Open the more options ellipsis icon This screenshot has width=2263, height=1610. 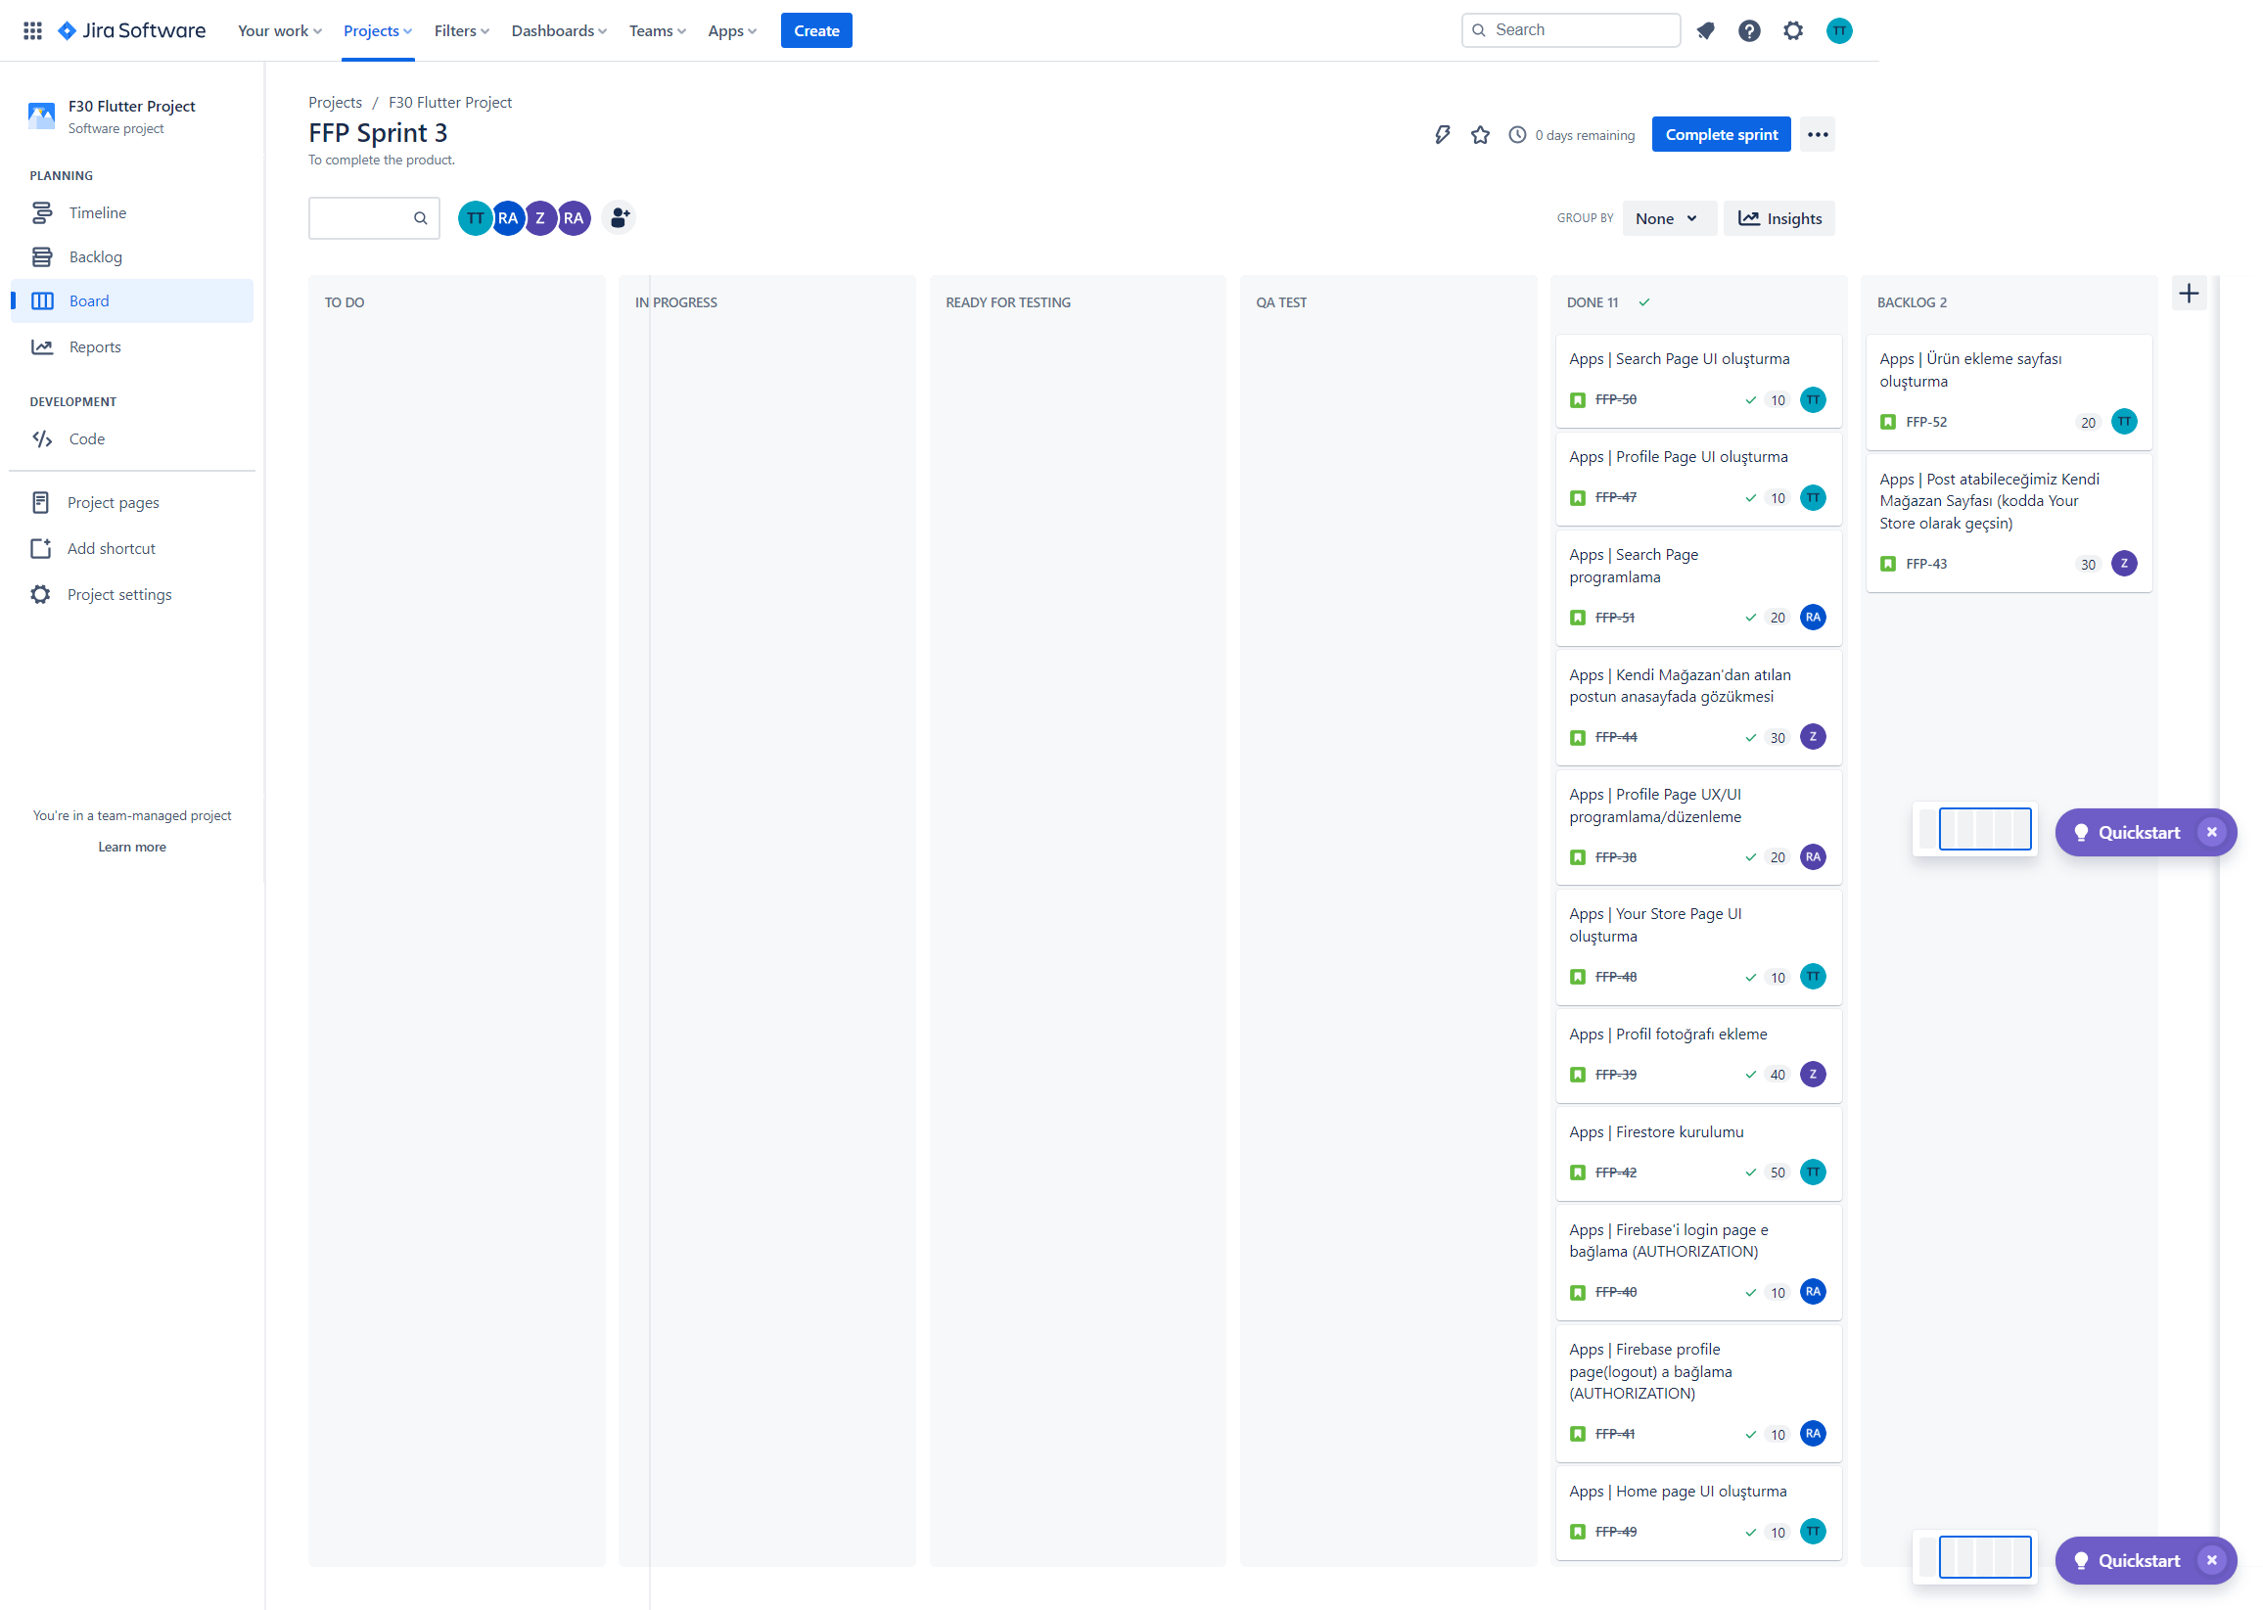(x=1816, y=134)
